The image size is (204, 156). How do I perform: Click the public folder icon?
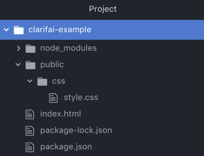click(x=30, y=65)
